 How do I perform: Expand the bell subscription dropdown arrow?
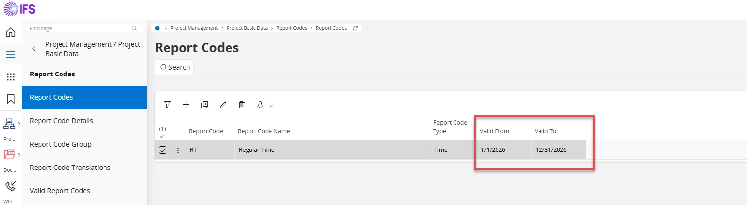point(271,105)
